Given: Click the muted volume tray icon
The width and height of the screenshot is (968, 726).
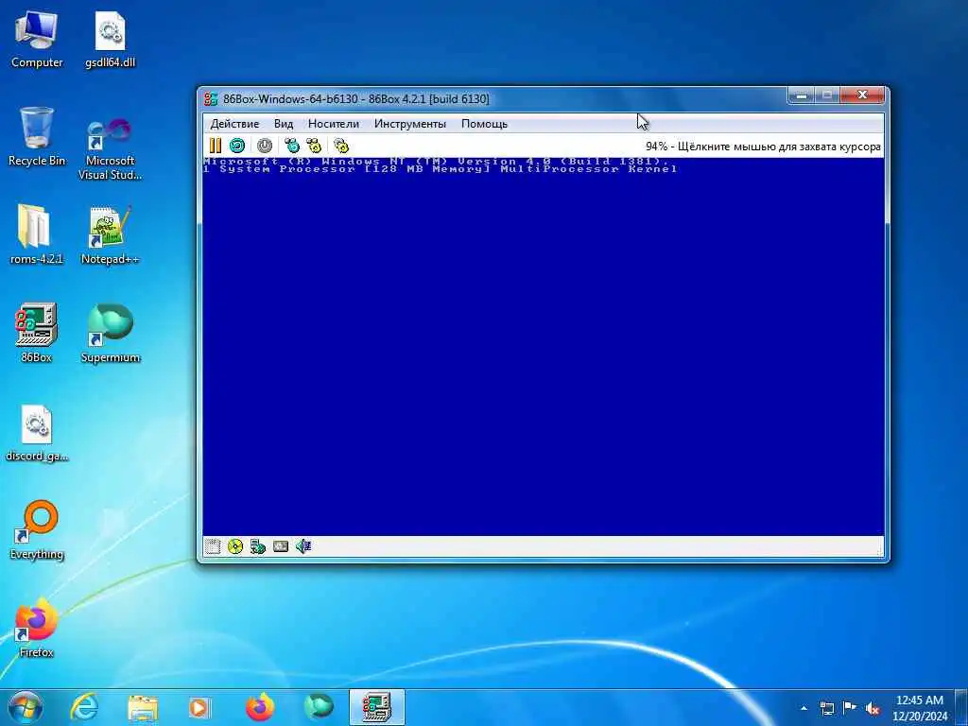Looking at the screenshot, I should pos(873,708).
